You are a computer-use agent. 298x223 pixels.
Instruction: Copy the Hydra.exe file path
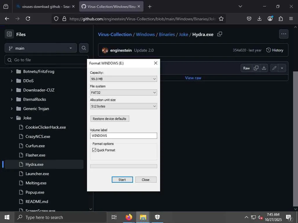(219, 34)
